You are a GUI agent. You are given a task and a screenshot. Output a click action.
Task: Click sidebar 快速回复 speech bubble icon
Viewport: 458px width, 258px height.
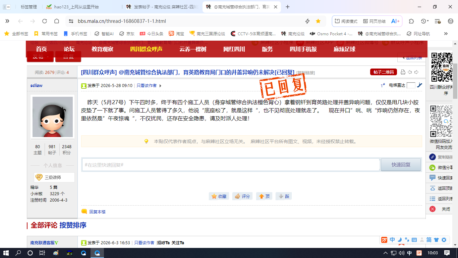click(x=433, y=178)
